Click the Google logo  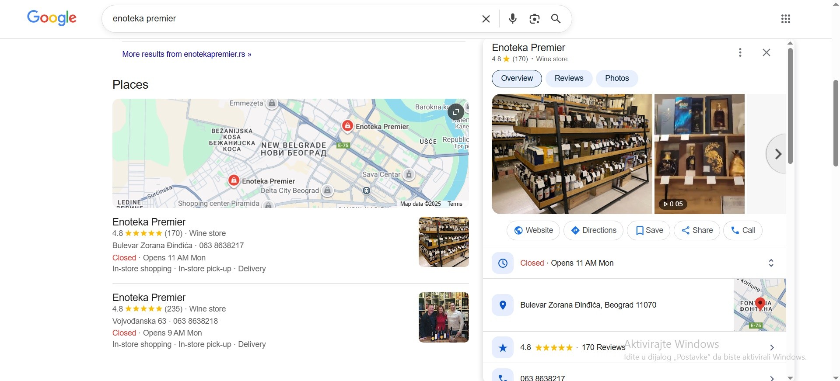(52, 18)
